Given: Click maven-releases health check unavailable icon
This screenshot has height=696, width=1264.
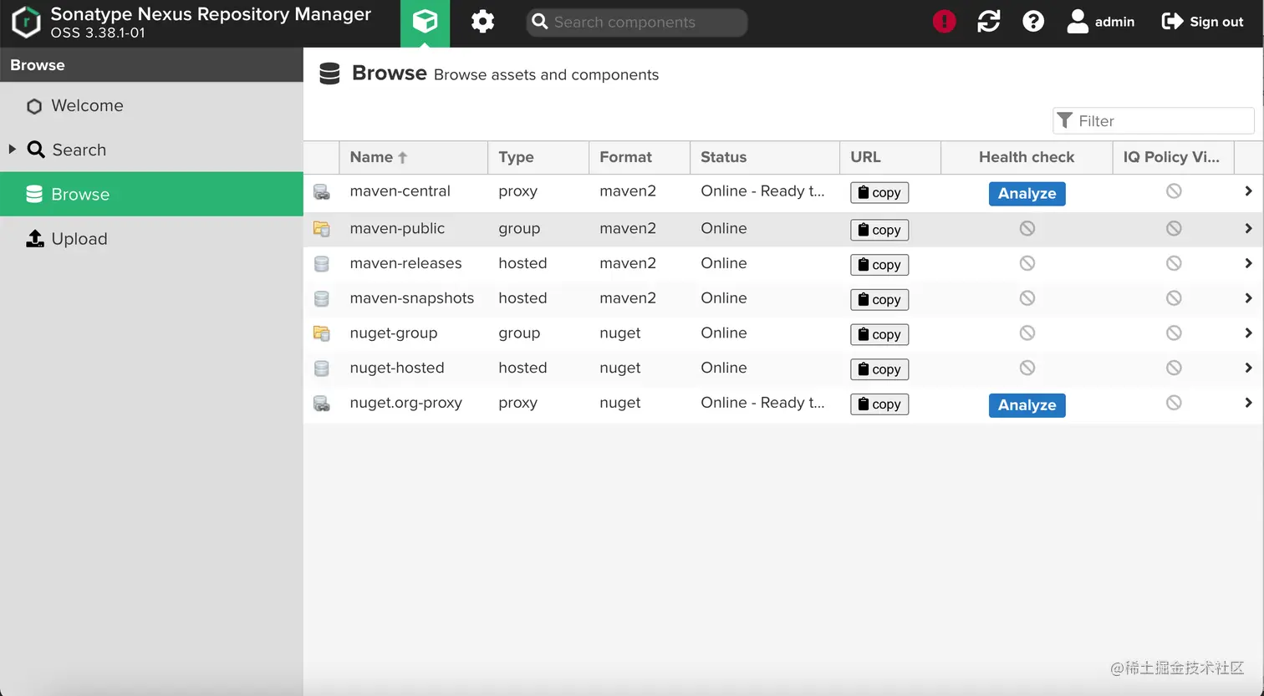Looking at the screenshot, I should (x=1027, y=263).
